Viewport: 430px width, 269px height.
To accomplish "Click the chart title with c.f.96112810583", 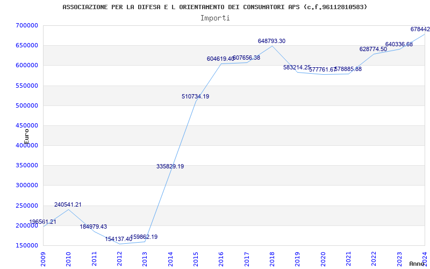I will point(214,7).
